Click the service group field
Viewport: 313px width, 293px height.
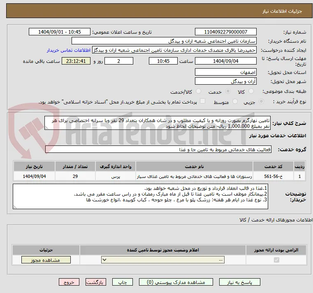(x=158, y=149)
